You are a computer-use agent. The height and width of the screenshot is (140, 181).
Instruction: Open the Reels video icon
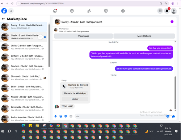(x=72, y=11)
